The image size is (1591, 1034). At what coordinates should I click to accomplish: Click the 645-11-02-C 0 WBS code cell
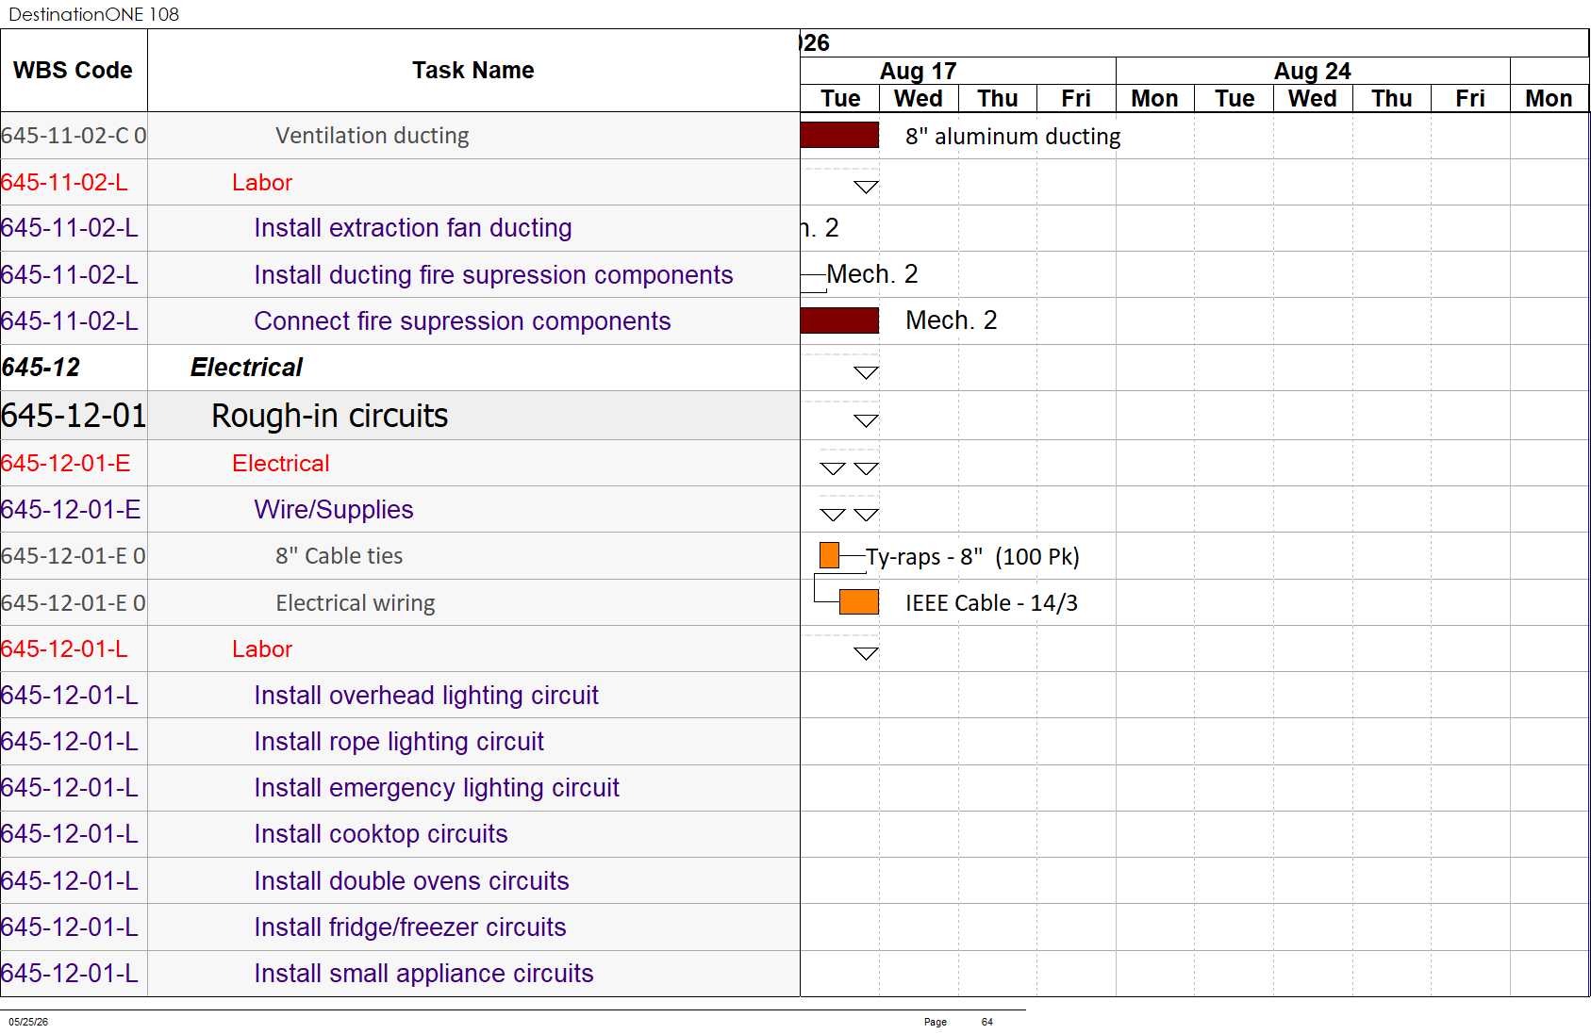(x=74, y=136)
